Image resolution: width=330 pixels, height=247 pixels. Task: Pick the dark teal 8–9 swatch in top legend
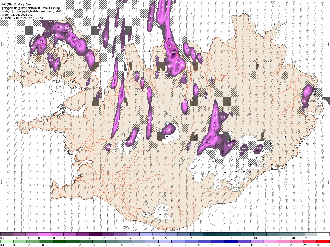coord(209,234)
